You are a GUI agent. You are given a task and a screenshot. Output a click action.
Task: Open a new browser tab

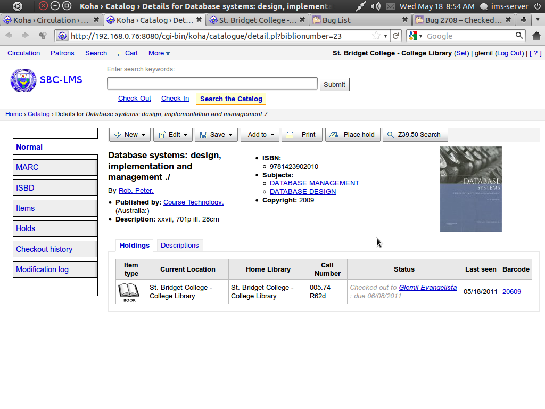pyautogui.click(x=524, y=20)
